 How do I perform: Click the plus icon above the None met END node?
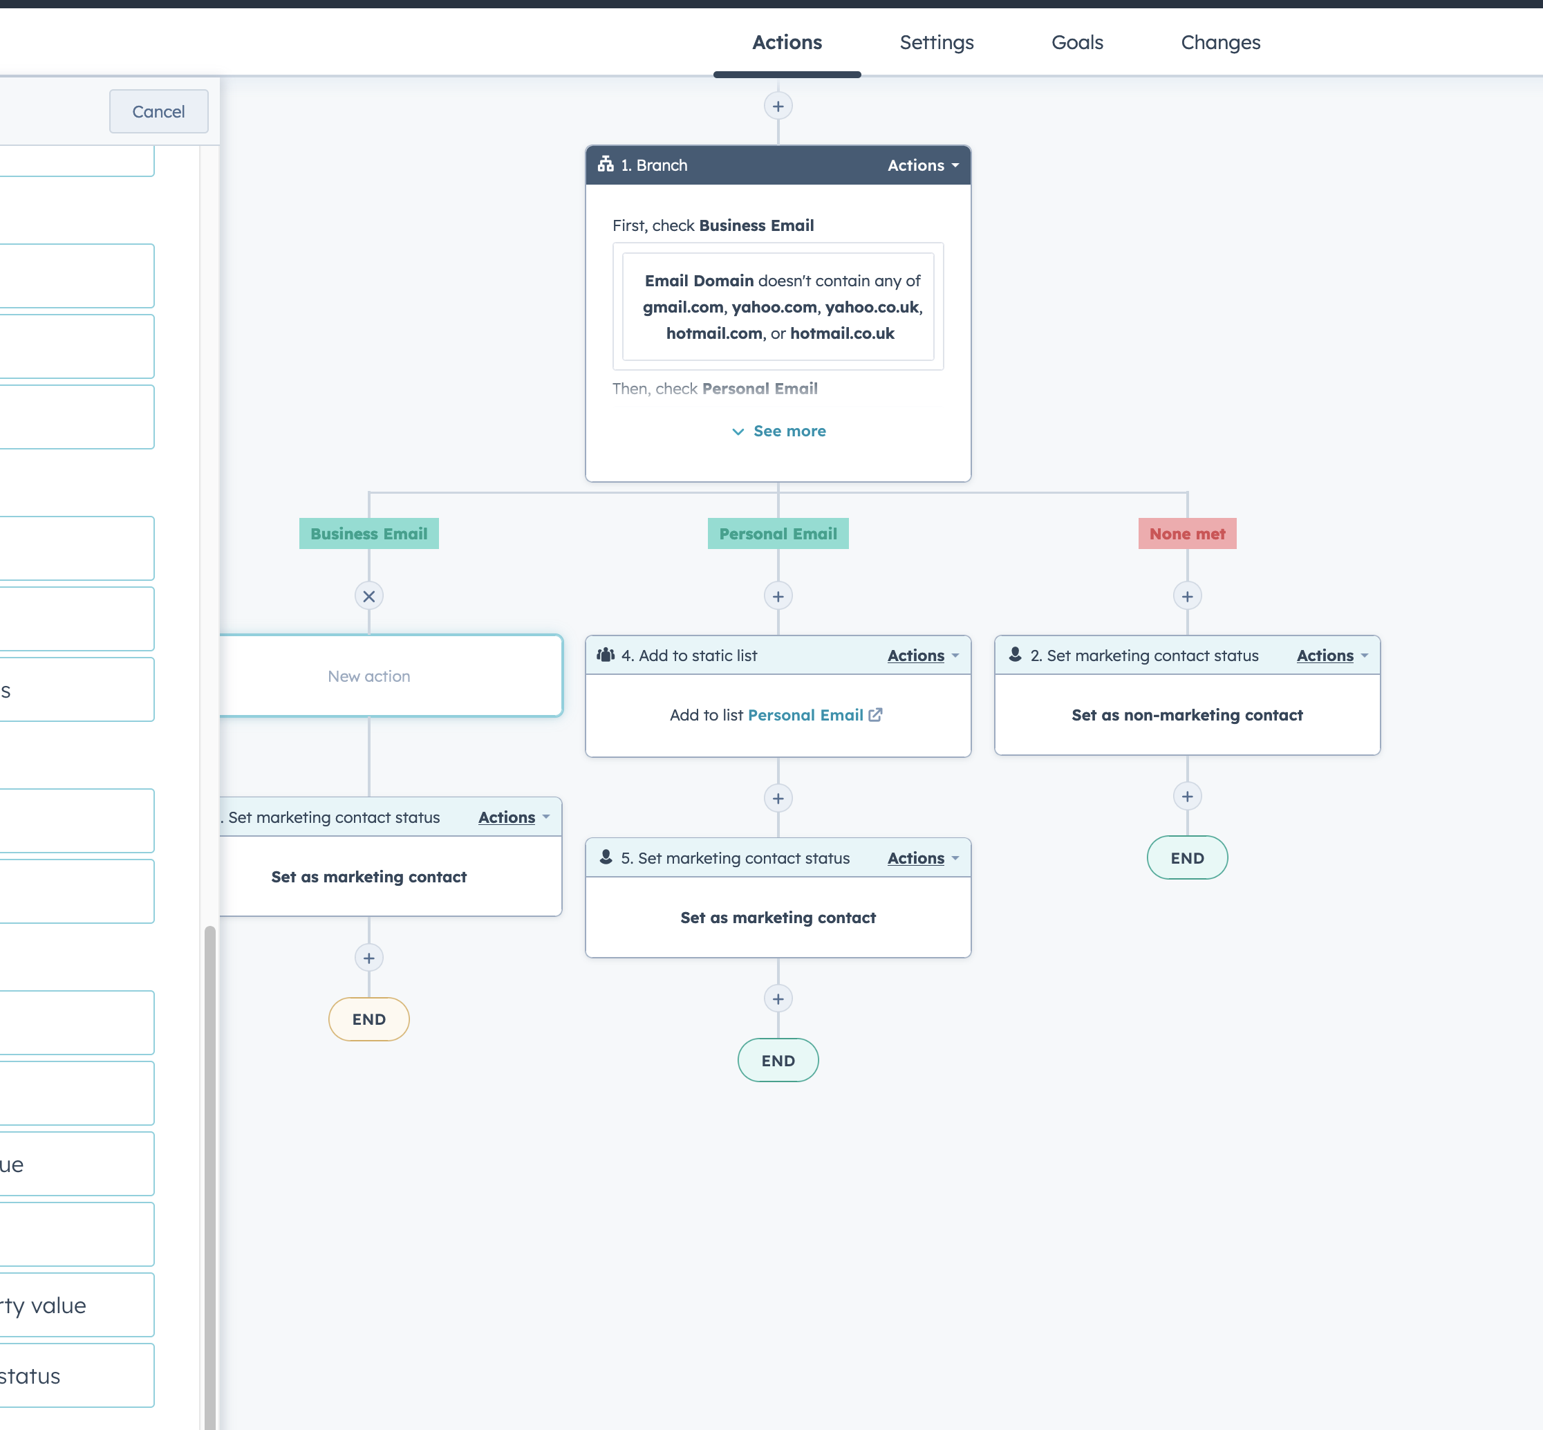tap(1187, 795)
